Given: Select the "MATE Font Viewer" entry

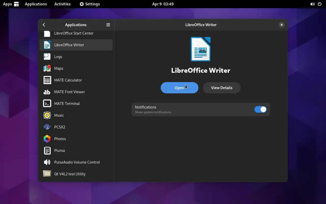Looking at the screenshot, I should [76, 92].
